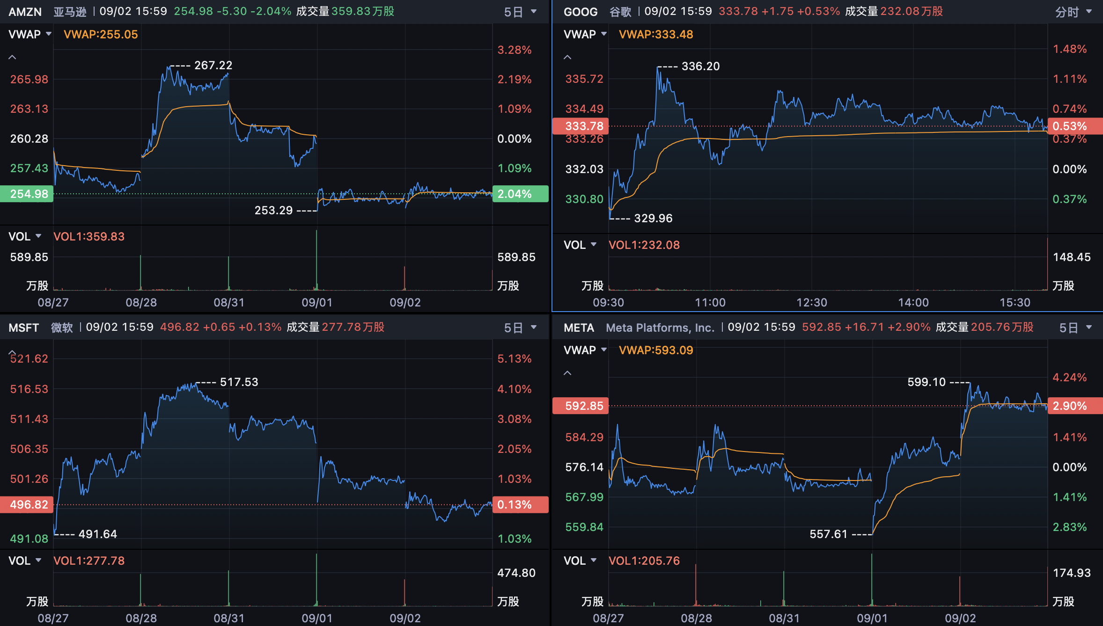The image size is (1103, 626).
Task: Expand the VWAP indicator selector on AMZN chart
Action: 29,34
